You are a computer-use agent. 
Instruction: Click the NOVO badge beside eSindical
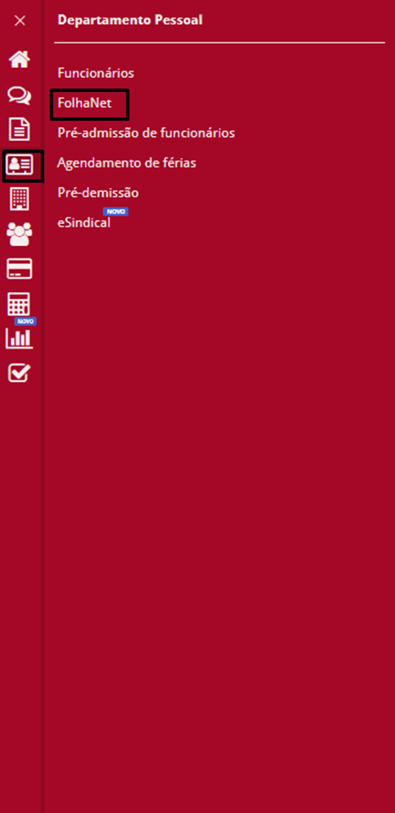coord(115,211)
